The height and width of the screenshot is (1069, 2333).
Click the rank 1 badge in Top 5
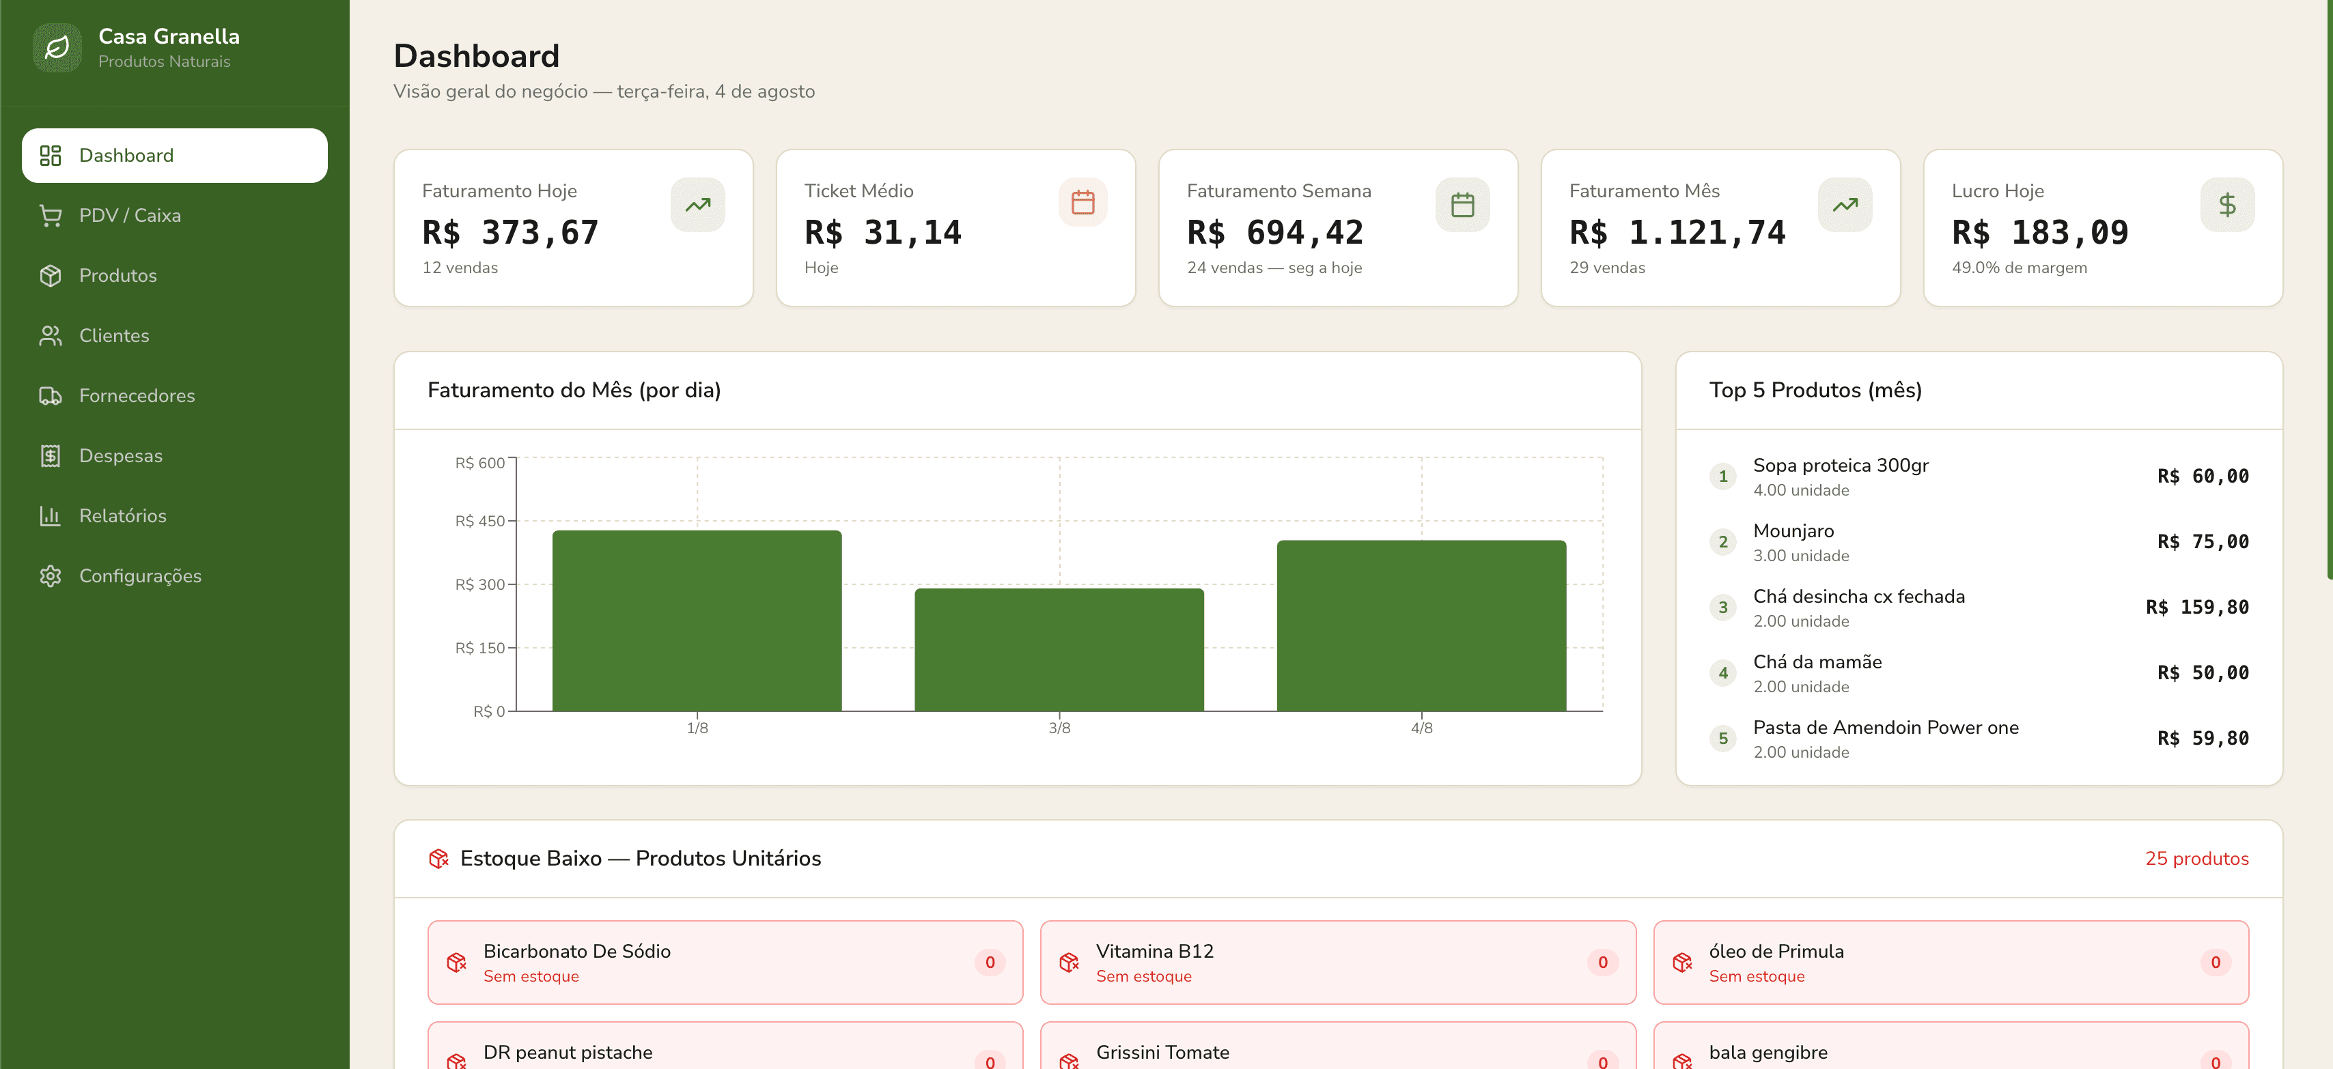point(1722,476)
